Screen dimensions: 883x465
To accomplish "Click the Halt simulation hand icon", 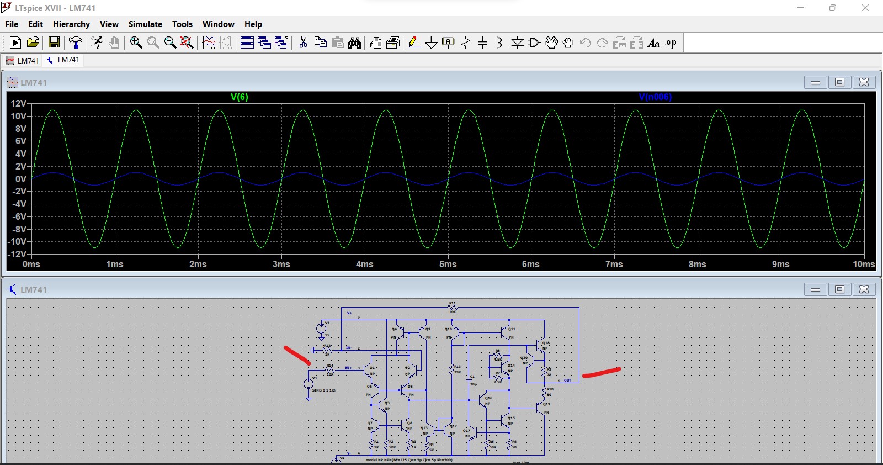I will (114, 43).
